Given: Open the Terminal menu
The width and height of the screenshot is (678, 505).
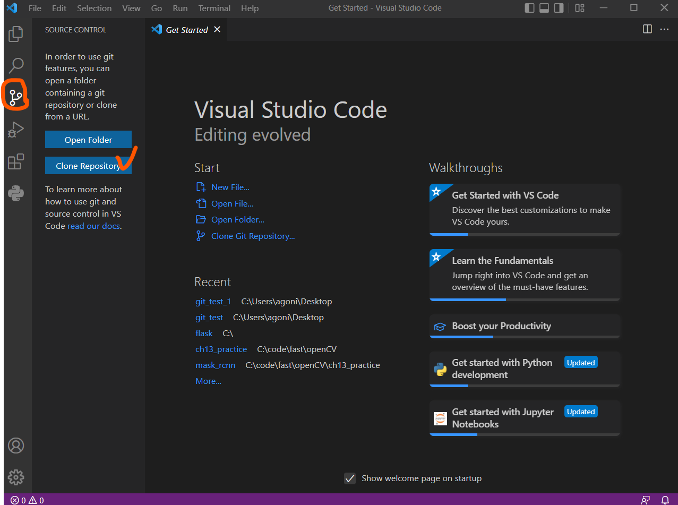Looking at the screenshot, I should pos(214,8).
